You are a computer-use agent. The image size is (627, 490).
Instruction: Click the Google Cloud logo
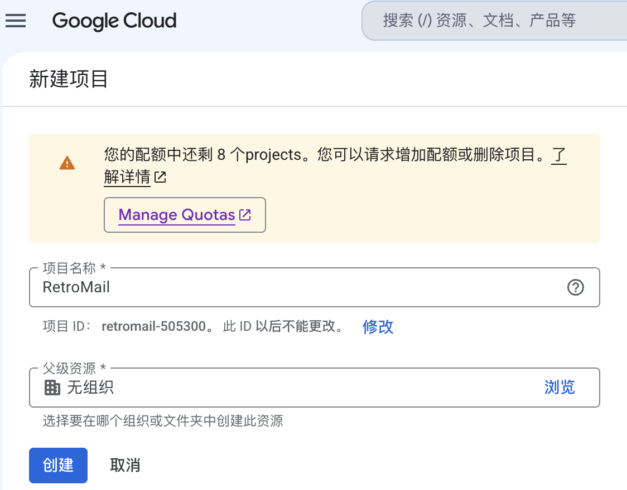tap(114, 21)
